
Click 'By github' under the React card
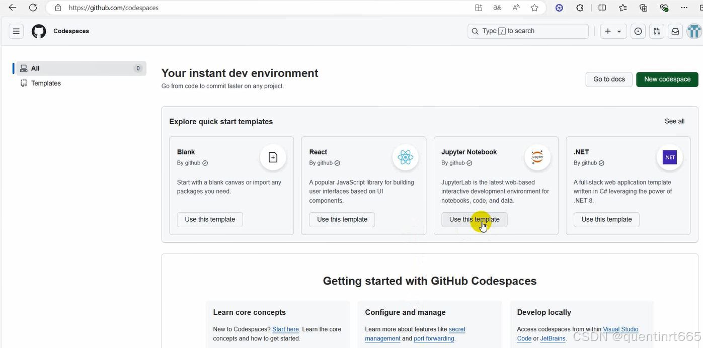pyautogui.click(x=324, y=163)
